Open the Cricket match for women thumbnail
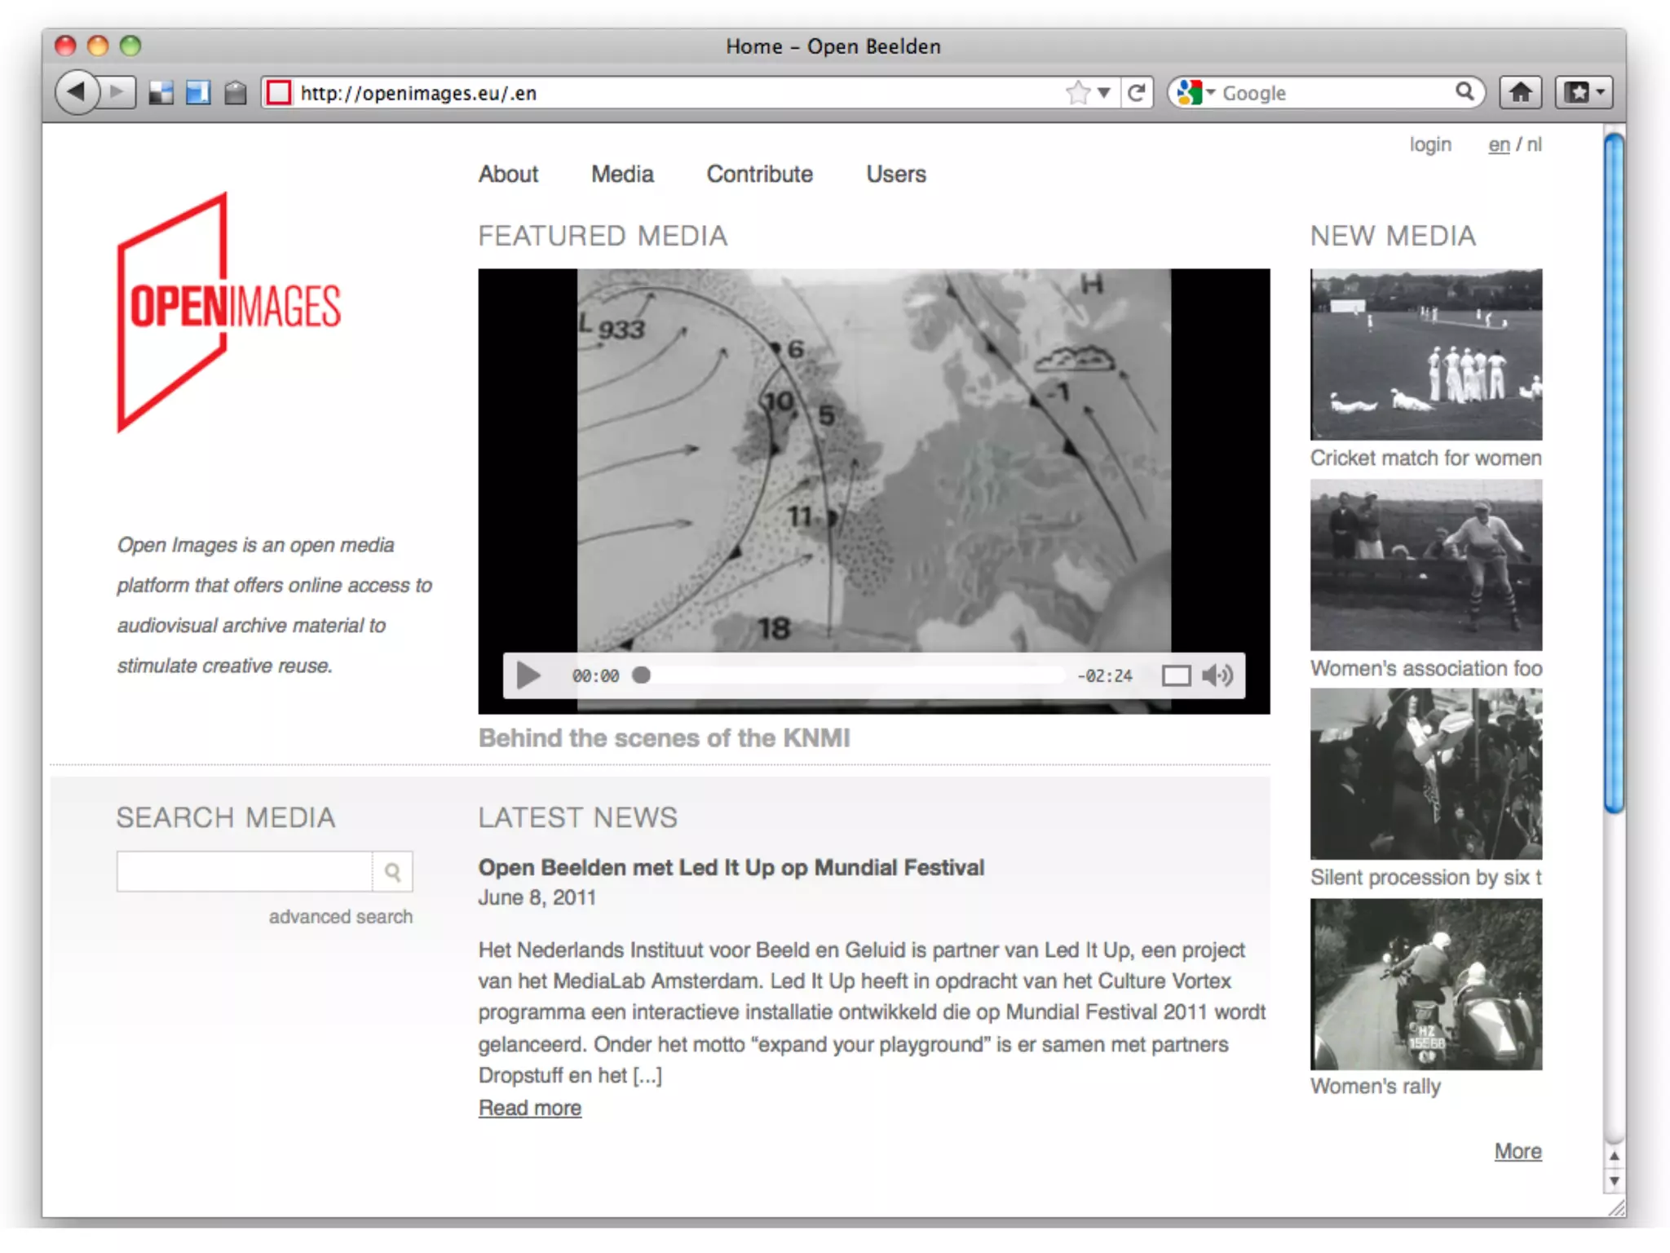Viewport: 1670px width, 1253px height. (1425, 354)
